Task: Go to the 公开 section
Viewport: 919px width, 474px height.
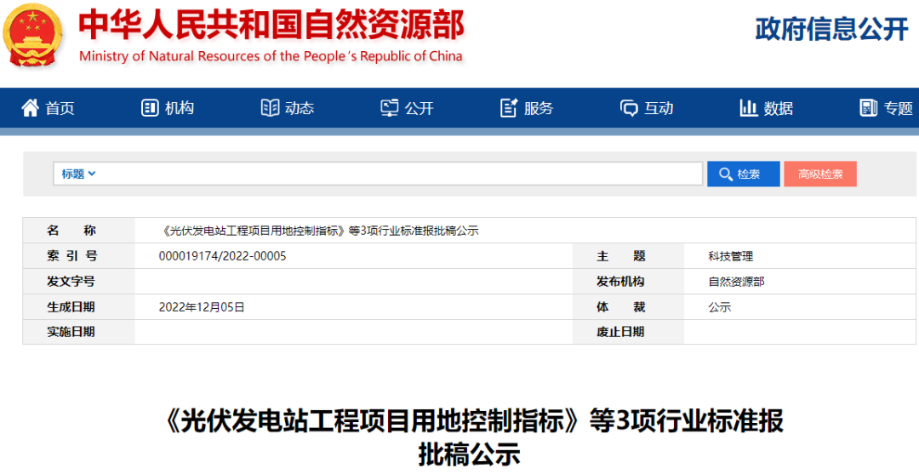Action: pos(408,108)
